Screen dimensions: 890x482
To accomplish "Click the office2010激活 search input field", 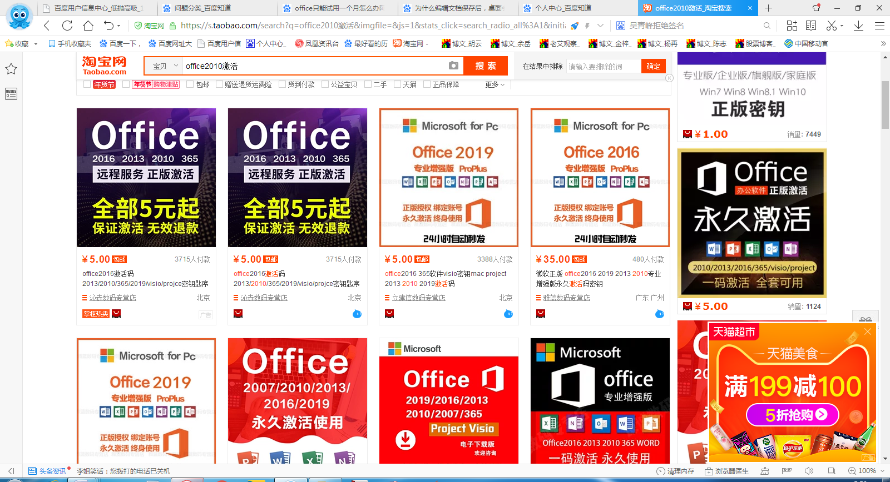I will coord(314,66).
